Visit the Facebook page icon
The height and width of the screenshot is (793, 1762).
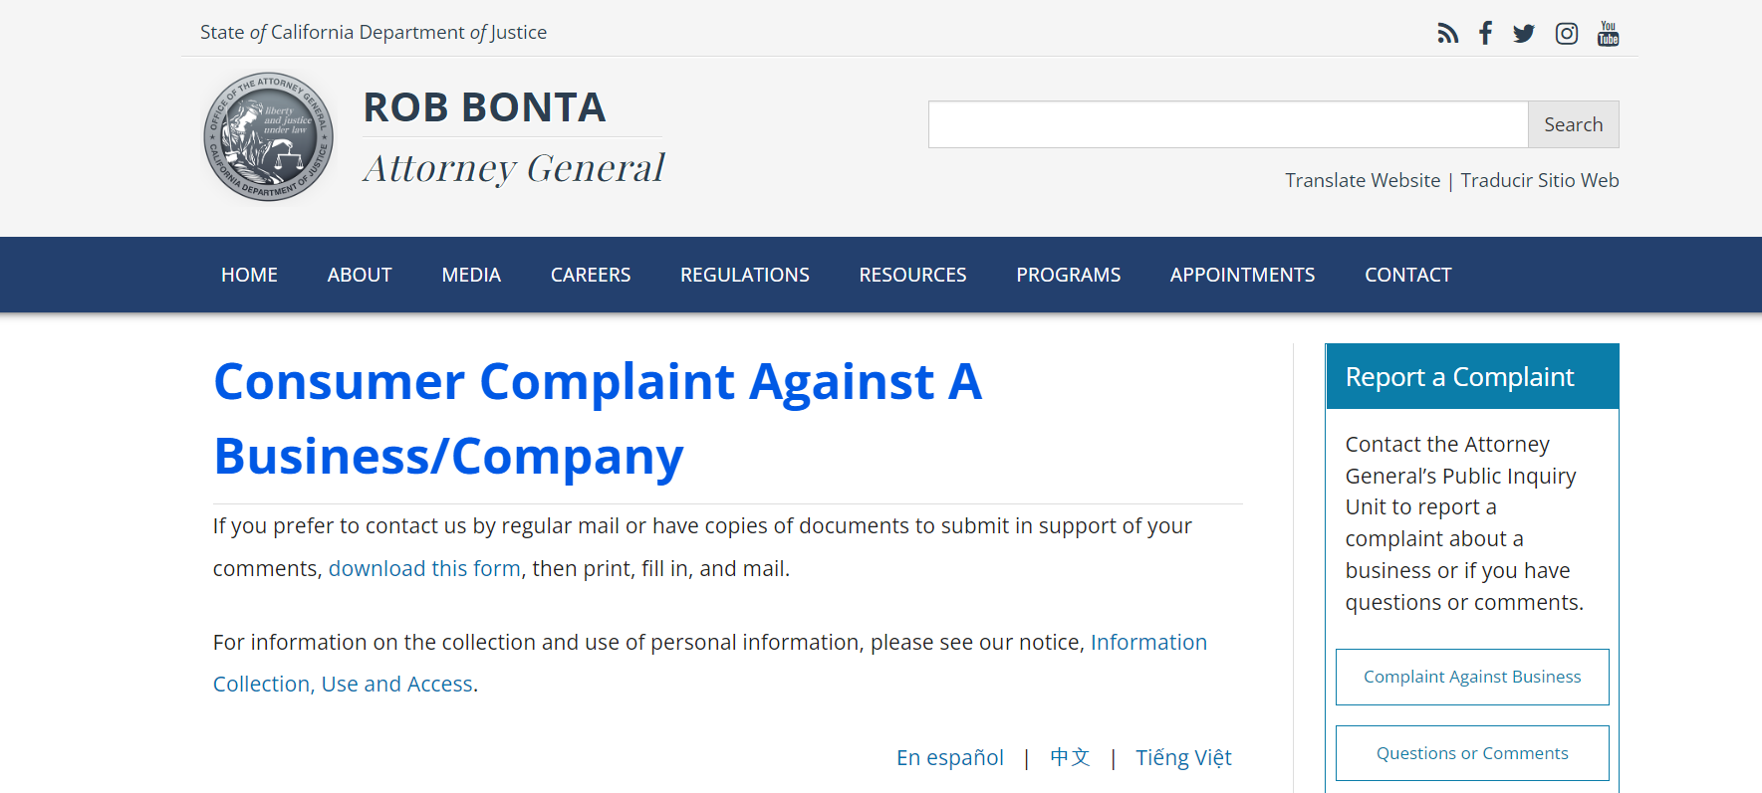pyautogui.click(x=1485, y=34)
